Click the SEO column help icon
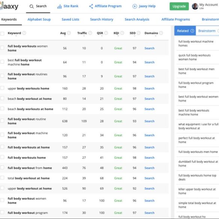Screen dimensions: 219x219 (139, 33)
